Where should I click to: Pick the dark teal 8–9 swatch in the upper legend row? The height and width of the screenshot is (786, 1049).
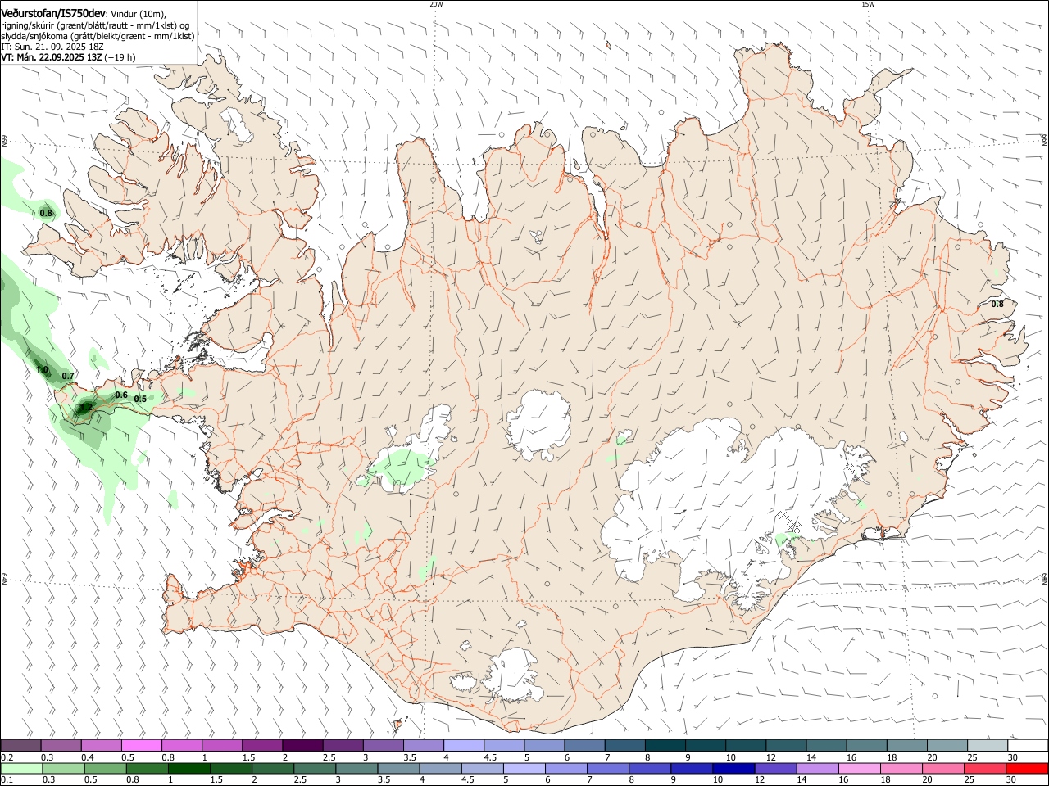tap(665, 746)
